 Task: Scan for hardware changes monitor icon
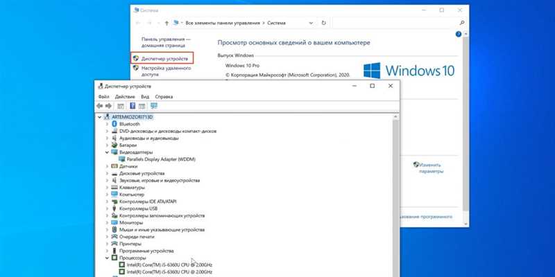pos(154,106)
